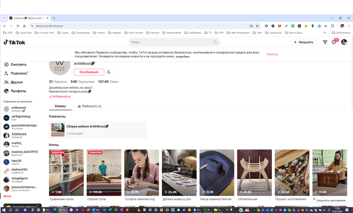Open the pinned video with 1.1M views
Screen dimensions: 353x213
click(66, 173)
